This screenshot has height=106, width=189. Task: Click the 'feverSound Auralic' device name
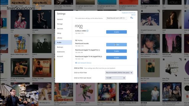pyautogui.click(x=82, y=44)
